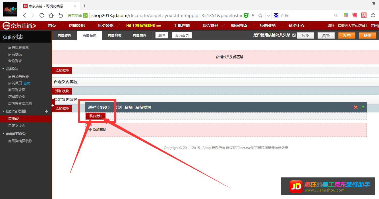This screenshot has width=379, height=199.
Task: Reload the page with the refresh icon
Action: point(42,15)
